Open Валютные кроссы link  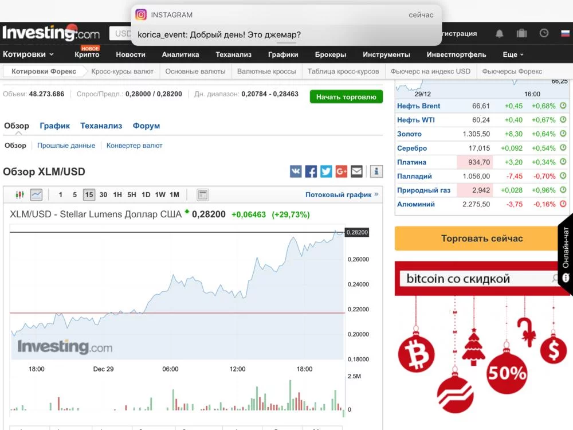(x=266, y=71)
